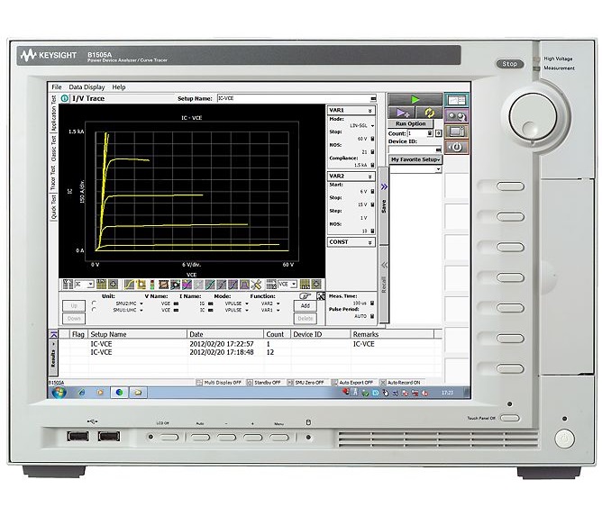Open the Help menu
Image resolution: width=602 pixels, height=516 pixels.
tap(119, 87)
